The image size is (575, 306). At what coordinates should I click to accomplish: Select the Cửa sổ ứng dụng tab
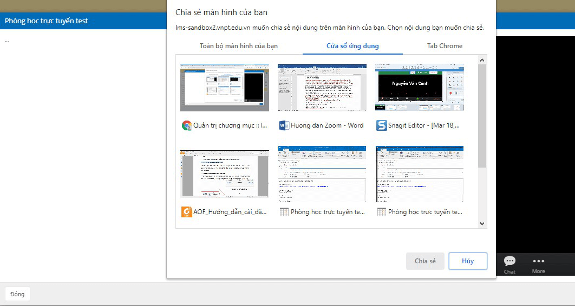point(352,46)
